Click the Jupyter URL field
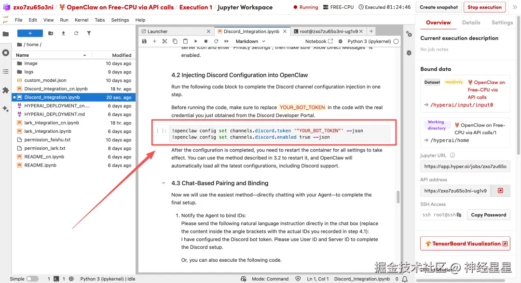521x283 pixels. pos(465,167)
